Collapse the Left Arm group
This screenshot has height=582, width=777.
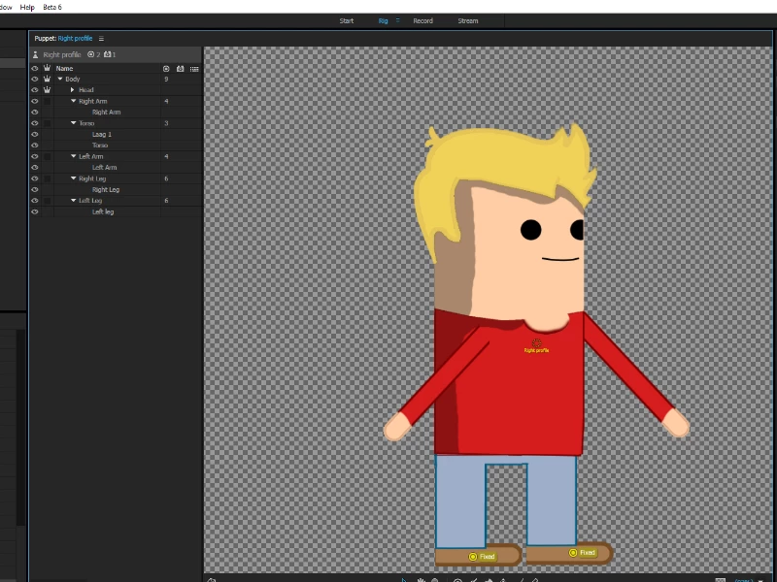(x=74, y=156)
